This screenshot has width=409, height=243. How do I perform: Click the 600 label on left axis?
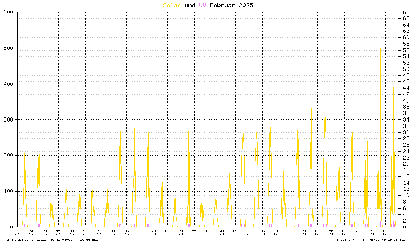(x=9, y=12)
